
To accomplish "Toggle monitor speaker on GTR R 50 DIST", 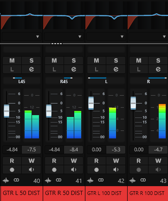I will [74, 169].
